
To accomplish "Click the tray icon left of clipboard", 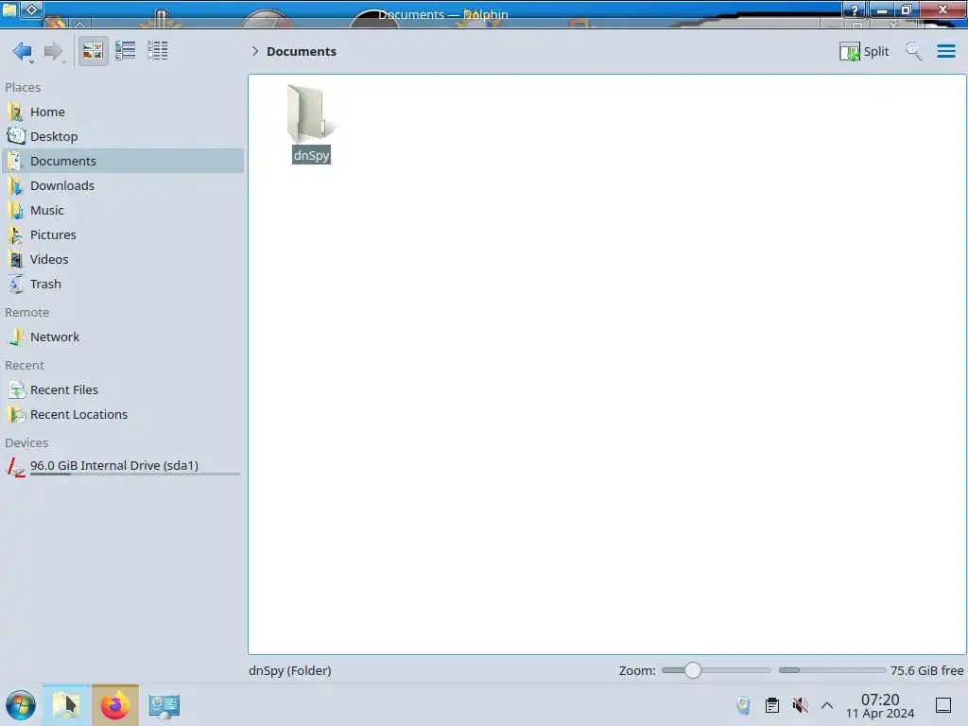I will point(743,705).
